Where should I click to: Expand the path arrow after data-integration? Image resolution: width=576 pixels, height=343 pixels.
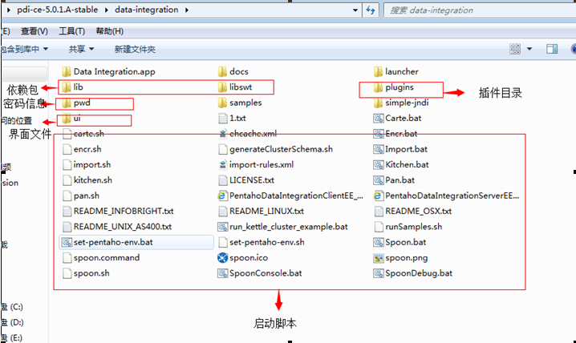coord(187,10)
